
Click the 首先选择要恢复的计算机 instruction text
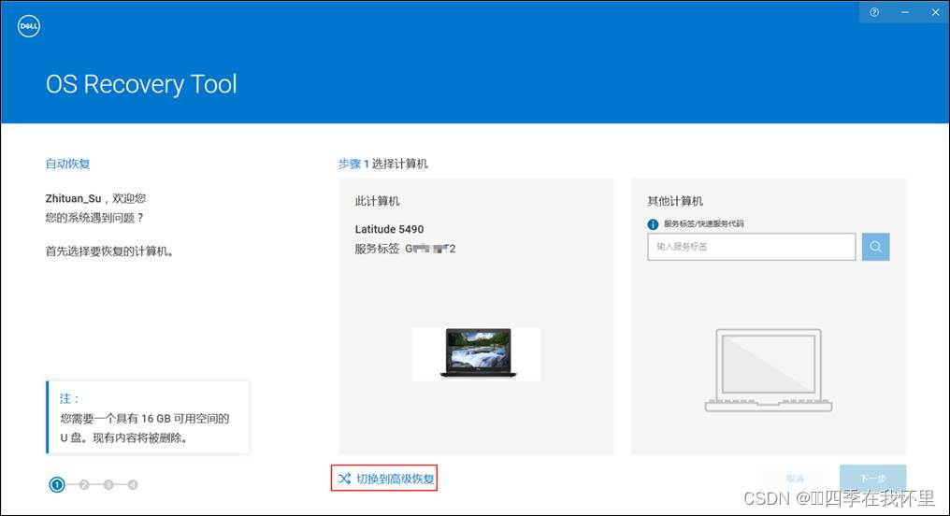[x=110, y=251]
